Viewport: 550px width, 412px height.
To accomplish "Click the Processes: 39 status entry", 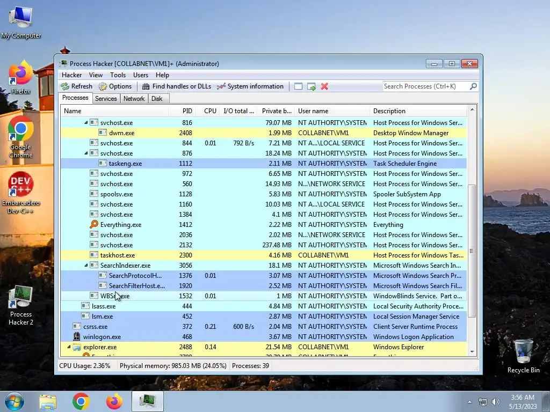I will coord(250,366).
